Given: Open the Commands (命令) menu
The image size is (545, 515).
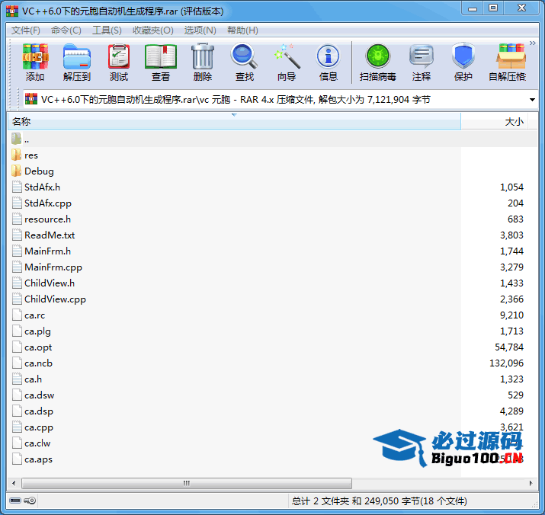Looking at the screenshot, I should tap(66, 30).
